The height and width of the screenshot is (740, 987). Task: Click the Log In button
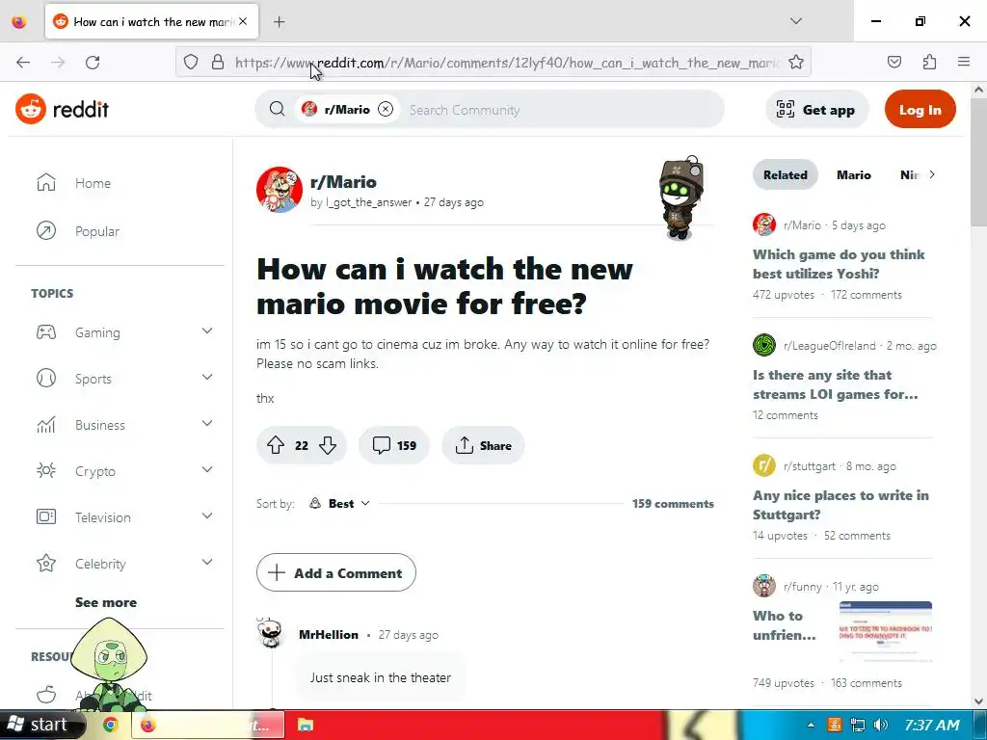pyautogui.click(x=920, y=110)
